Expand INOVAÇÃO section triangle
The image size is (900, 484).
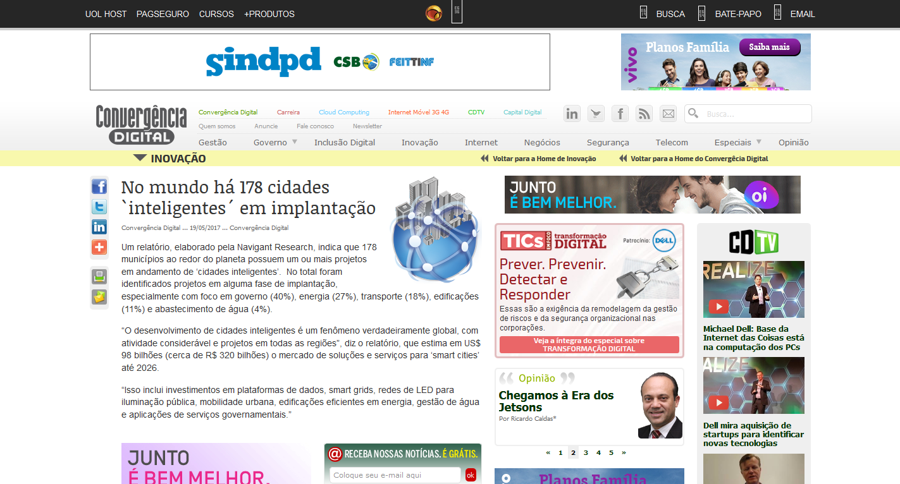(140, 158)
